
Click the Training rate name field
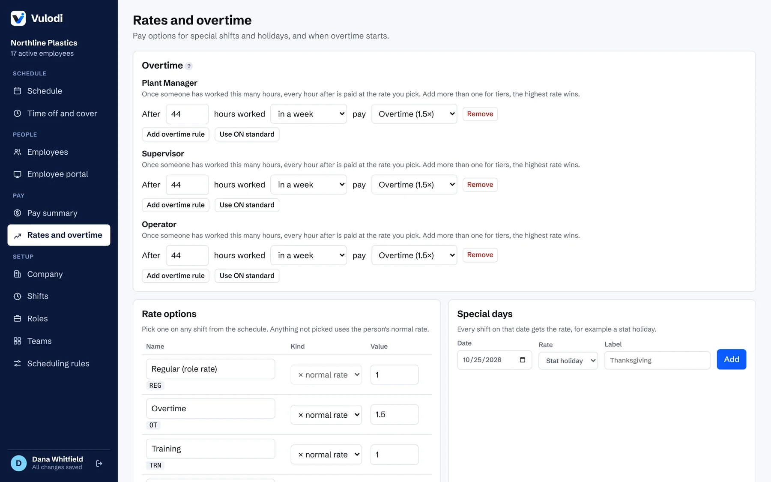[211, 449]
